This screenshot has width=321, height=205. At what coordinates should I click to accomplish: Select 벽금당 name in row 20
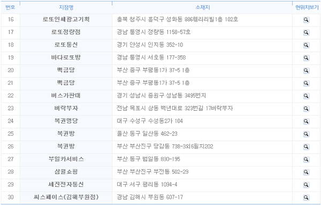coord(66,70)
